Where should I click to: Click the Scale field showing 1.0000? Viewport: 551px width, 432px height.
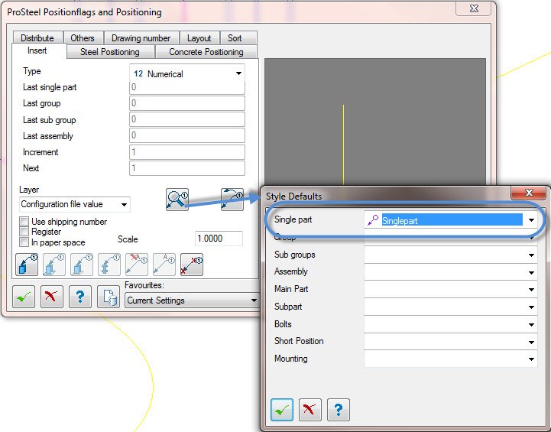219,239
